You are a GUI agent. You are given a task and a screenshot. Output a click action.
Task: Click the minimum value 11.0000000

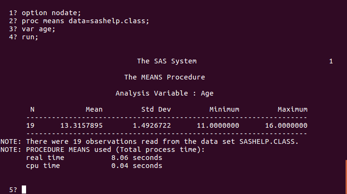pyautogui.click(x=218, y=125)
